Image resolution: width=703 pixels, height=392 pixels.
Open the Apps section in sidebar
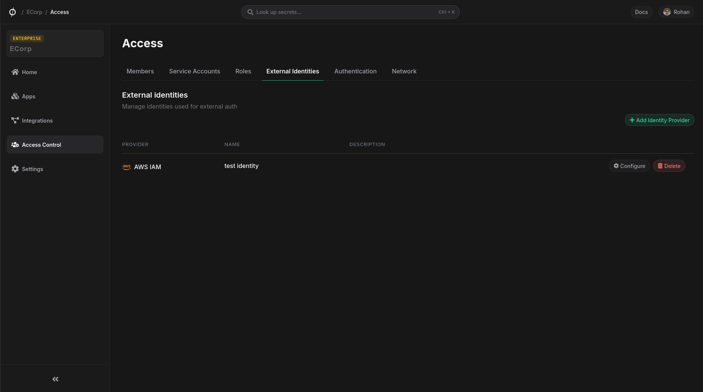[x=28, y=96]
